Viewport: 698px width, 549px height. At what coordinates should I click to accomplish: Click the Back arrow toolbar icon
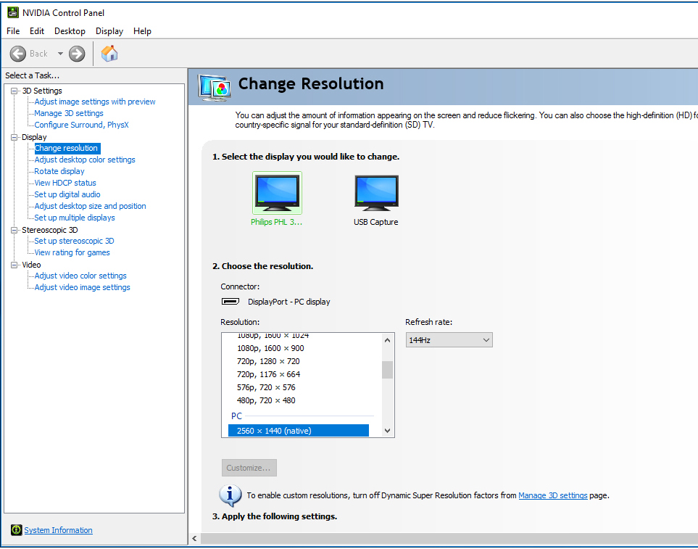tap(18, 54)
